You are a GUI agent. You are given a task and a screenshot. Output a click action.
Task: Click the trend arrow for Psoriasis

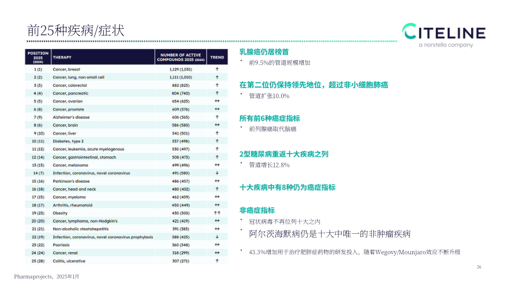217,245
